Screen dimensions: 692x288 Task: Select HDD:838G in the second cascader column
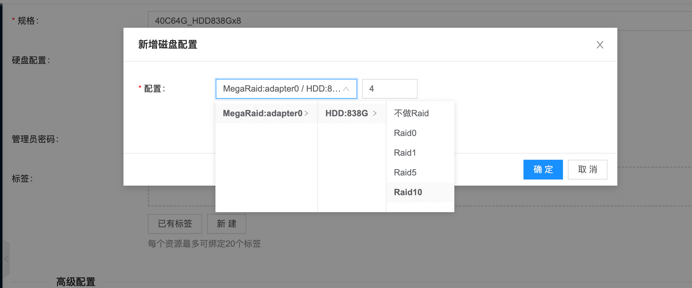pyautogui.click(x=347, y=113)
